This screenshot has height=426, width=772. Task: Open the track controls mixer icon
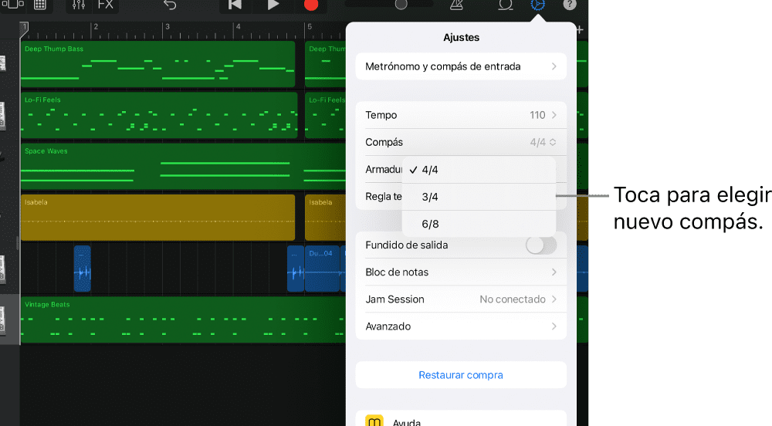(x=79, y=5)
